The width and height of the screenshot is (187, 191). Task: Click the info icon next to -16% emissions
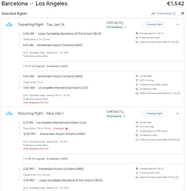[x=125, y=27]
